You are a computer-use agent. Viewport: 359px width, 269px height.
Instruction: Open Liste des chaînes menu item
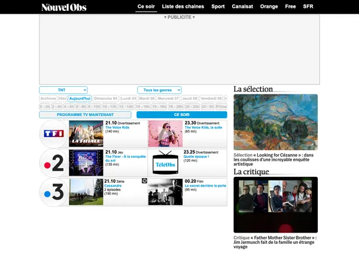coord(183,7)
